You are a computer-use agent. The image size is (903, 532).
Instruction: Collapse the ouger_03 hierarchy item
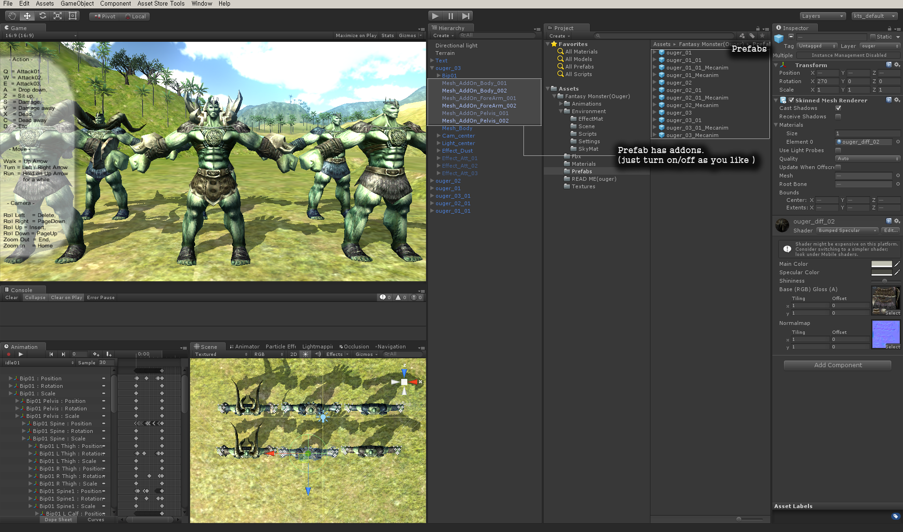click(x=432, y=68)
